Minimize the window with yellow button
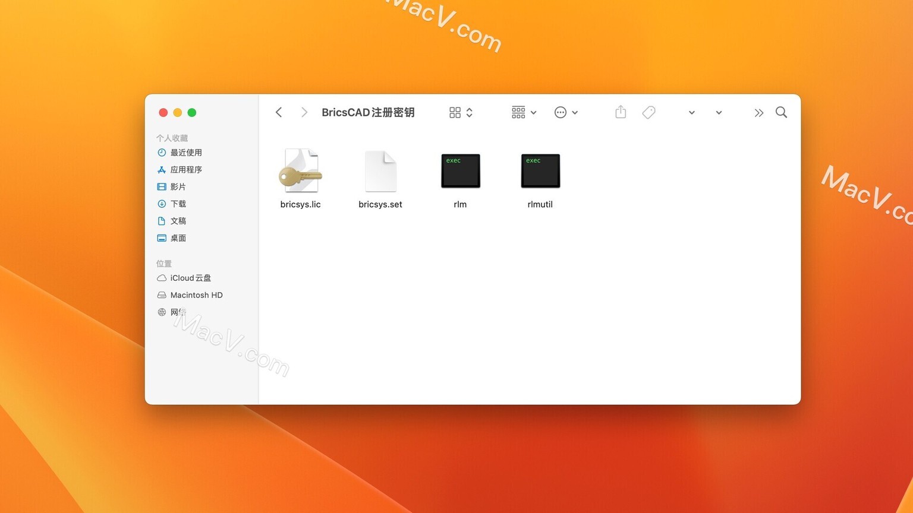The width and height of the screenshot is (913, 513). click(178, 113)
